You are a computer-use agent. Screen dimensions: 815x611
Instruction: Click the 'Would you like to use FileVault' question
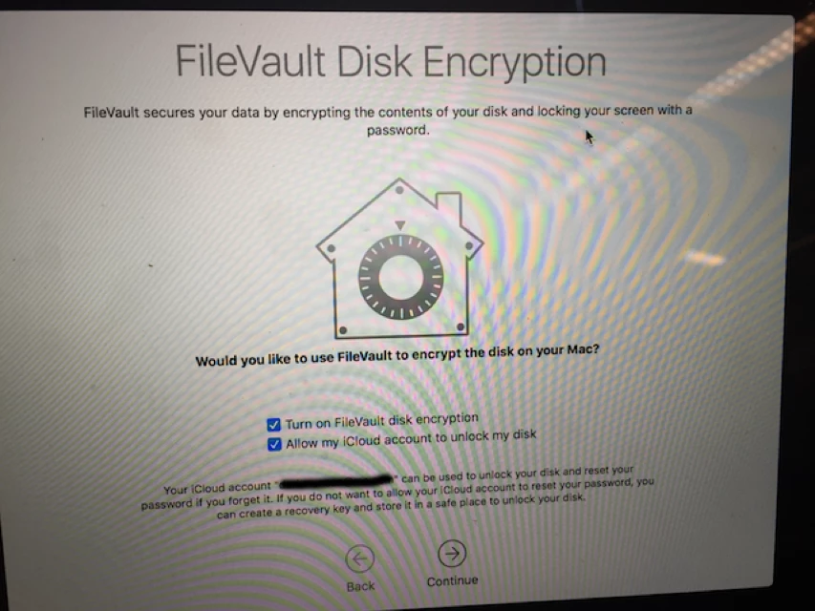point(397,355)
